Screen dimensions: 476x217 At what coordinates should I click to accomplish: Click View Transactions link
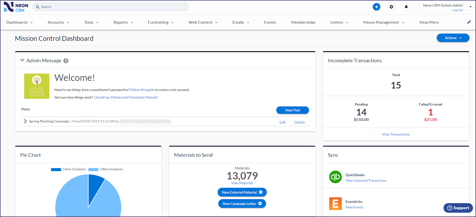pos(396,135)
